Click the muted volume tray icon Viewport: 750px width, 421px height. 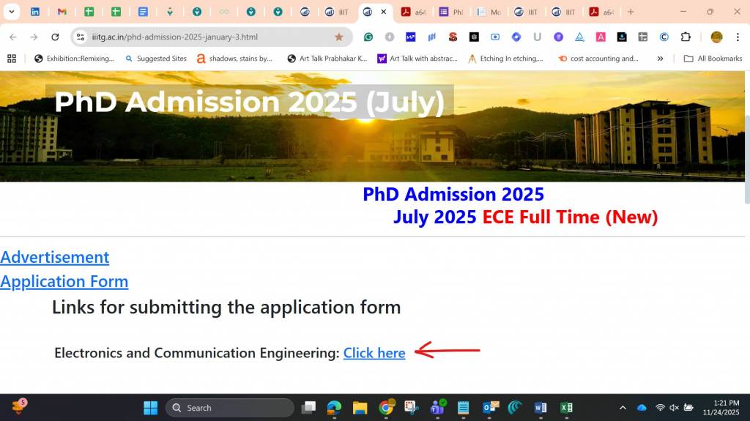pos(674,408)
